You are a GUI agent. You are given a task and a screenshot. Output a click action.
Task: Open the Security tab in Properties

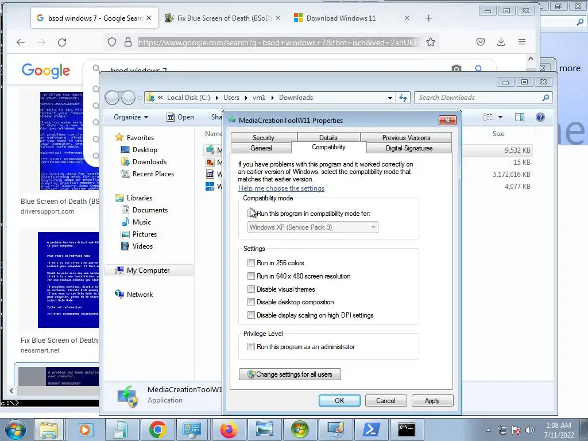click(264, 138)
